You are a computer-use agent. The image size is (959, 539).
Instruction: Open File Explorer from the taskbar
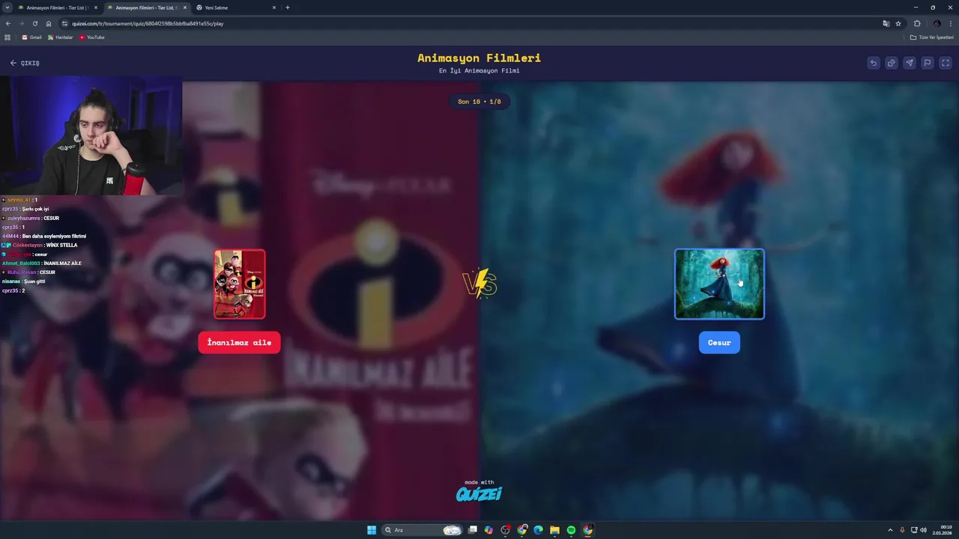(x=554, y=530)
